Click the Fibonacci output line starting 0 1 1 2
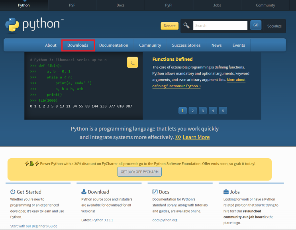This screenshot has height=230, width=296. click(81, 106)
